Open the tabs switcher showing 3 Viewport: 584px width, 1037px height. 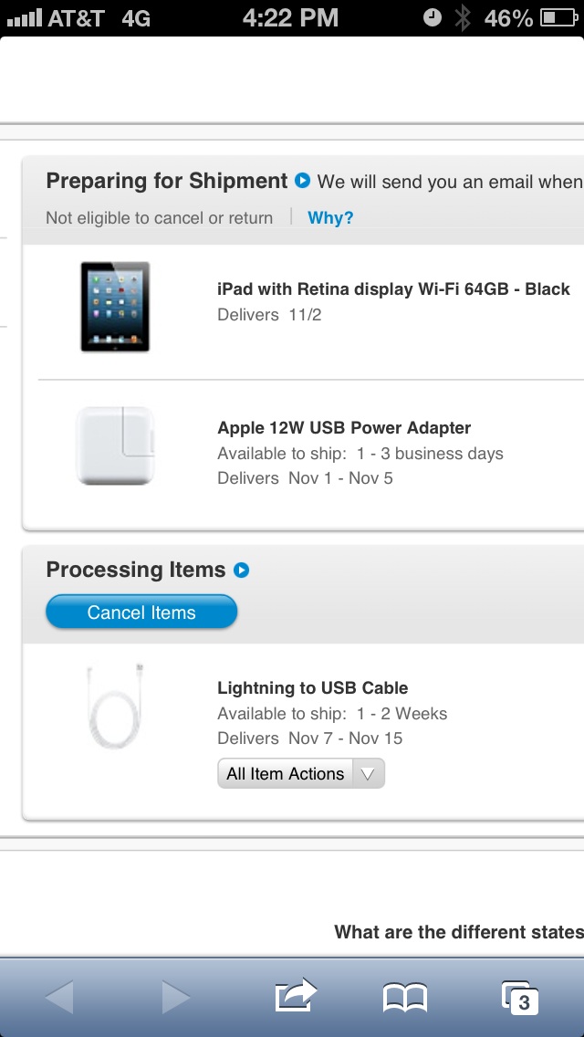click(x=520, y=998)
